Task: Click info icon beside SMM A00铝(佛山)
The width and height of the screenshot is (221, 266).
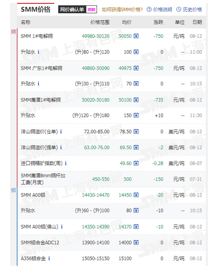Action: click(x=62, y=227)
